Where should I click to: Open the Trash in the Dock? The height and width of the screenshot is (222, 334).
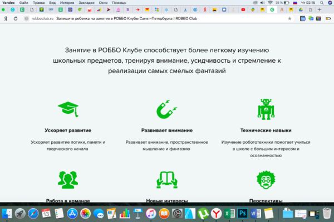327,213
